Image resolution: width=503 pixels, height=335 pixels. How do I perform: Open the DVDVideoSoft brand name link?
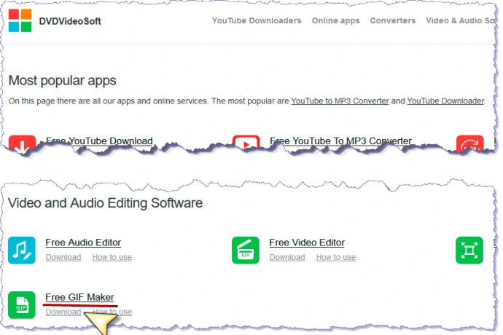point(70,21)
